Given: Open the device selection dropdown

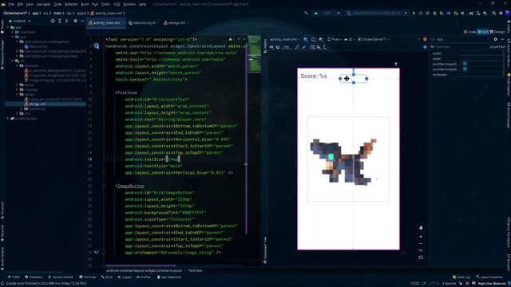Looking at the screenshot, I should pyautogui.click(x=377, y=14).
